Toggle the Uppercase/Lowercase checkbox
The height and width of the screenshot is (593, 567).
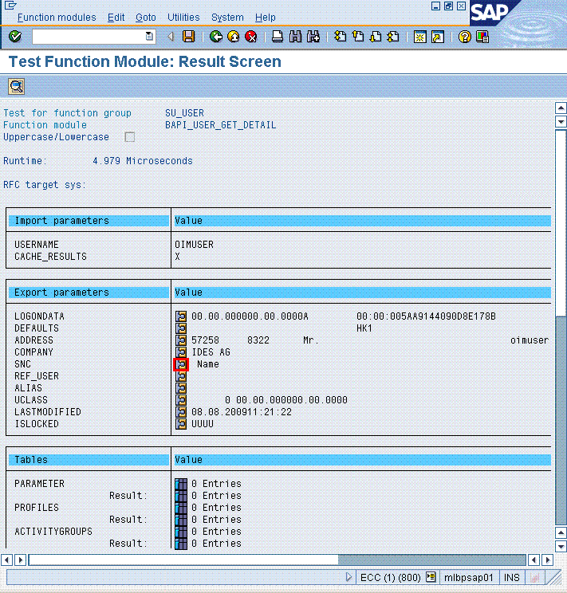[130, 137]
